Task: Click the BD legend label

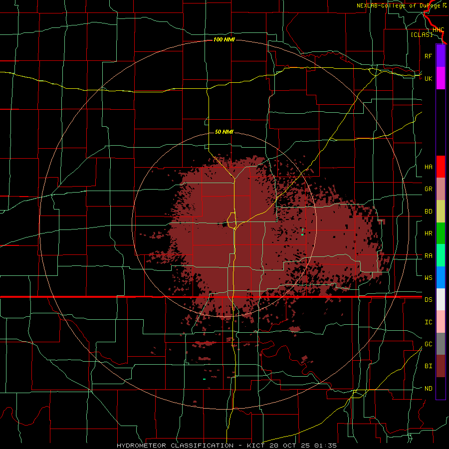Action: click(x=428, y=212)
